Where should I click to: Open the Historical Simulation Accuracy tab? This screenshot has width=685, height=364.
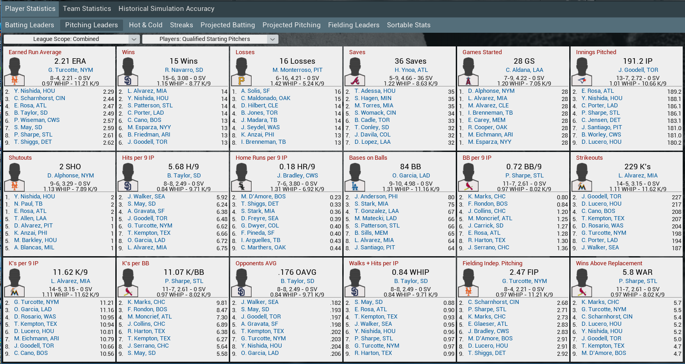(x=166, y=9)
